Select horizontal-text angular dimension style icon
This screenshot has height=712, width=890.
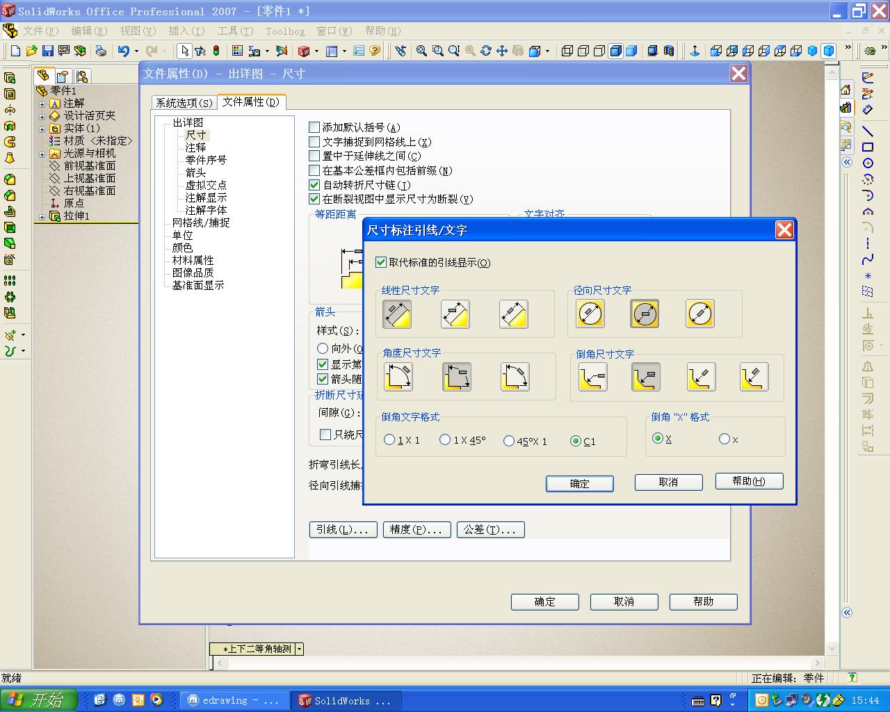click(x=457, y=377)
